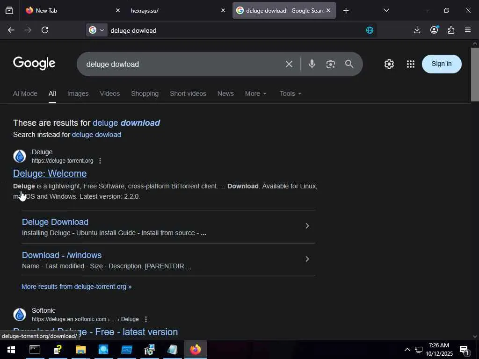
Task: Open More results from deluge-torrent.org
Action: coord(76,287)
